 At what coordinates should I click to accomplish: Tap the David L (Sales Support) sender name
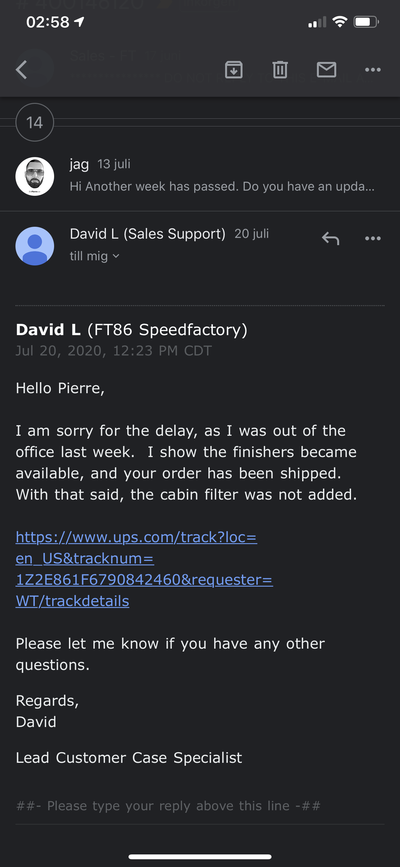point(148,234)
